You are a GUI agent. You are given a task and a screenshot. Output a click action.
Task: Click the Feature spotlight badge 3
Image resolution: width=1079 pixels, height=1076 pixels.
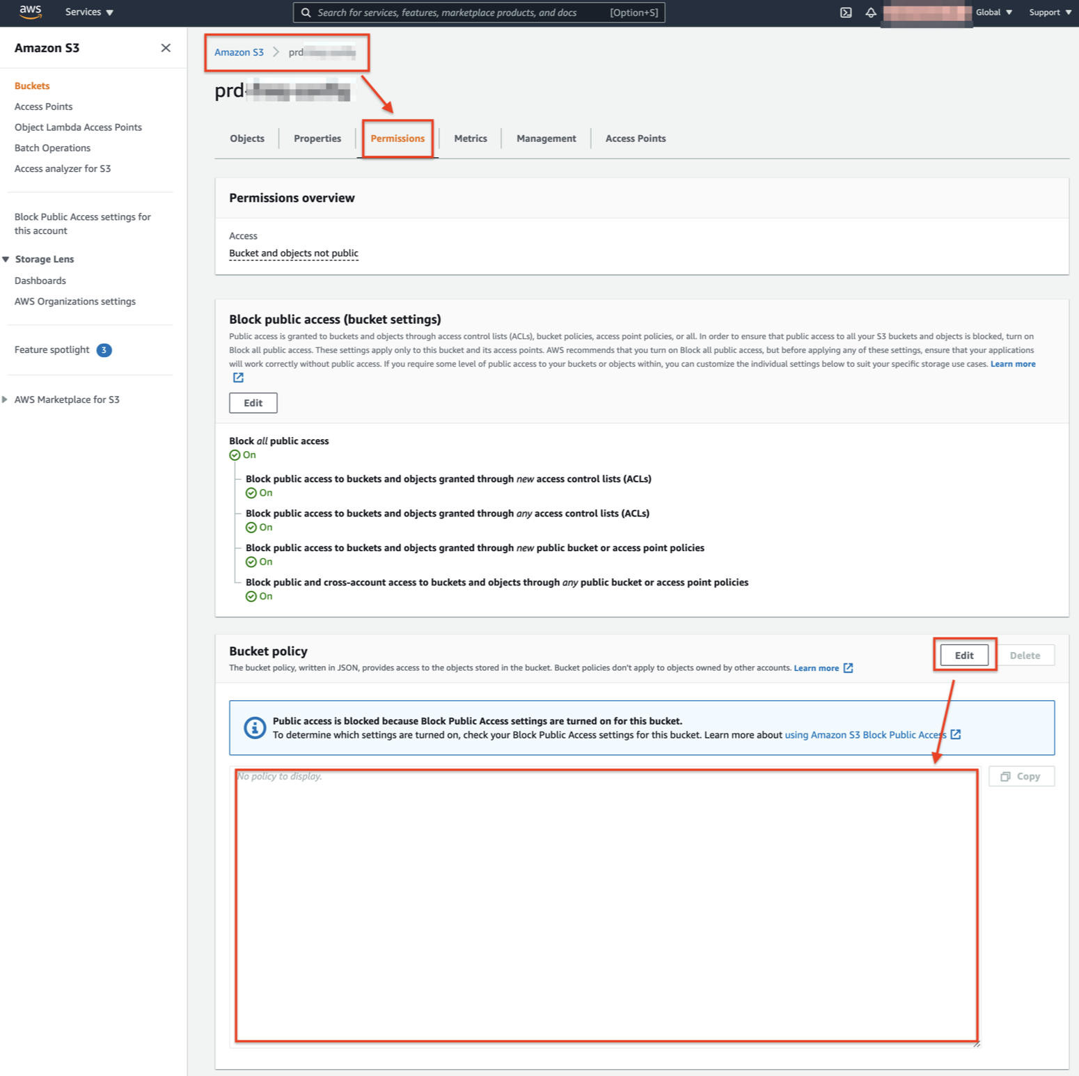104,350
